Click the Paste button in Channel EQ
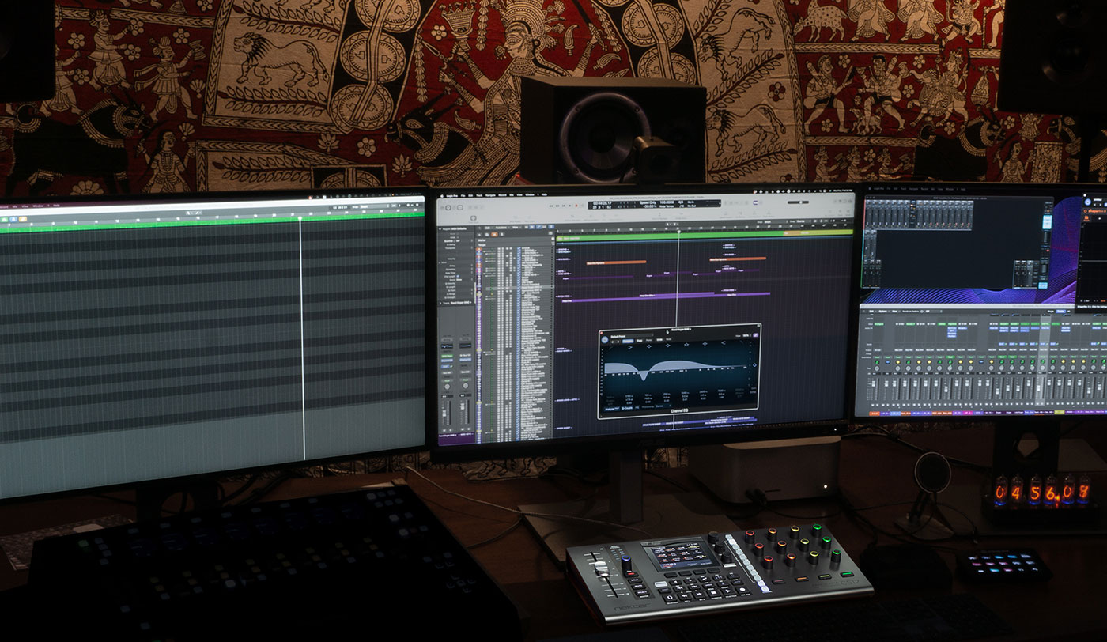 pyautogui.click(x=649, y=340)
